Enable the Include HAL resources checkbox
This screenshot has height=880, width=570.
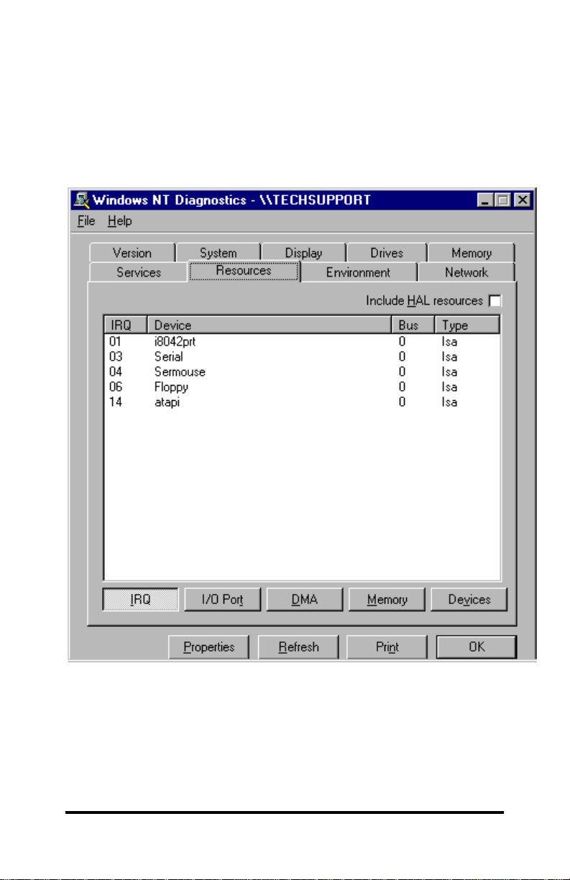(495, 301)
